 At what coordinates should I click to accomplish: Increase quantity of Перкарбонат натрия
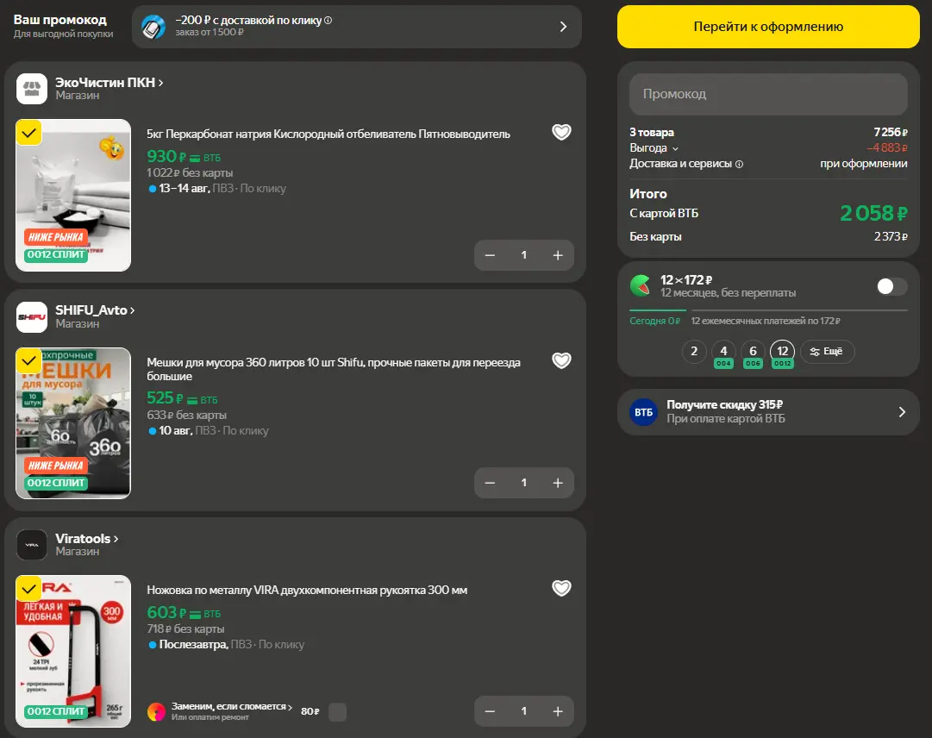[558, 255]
